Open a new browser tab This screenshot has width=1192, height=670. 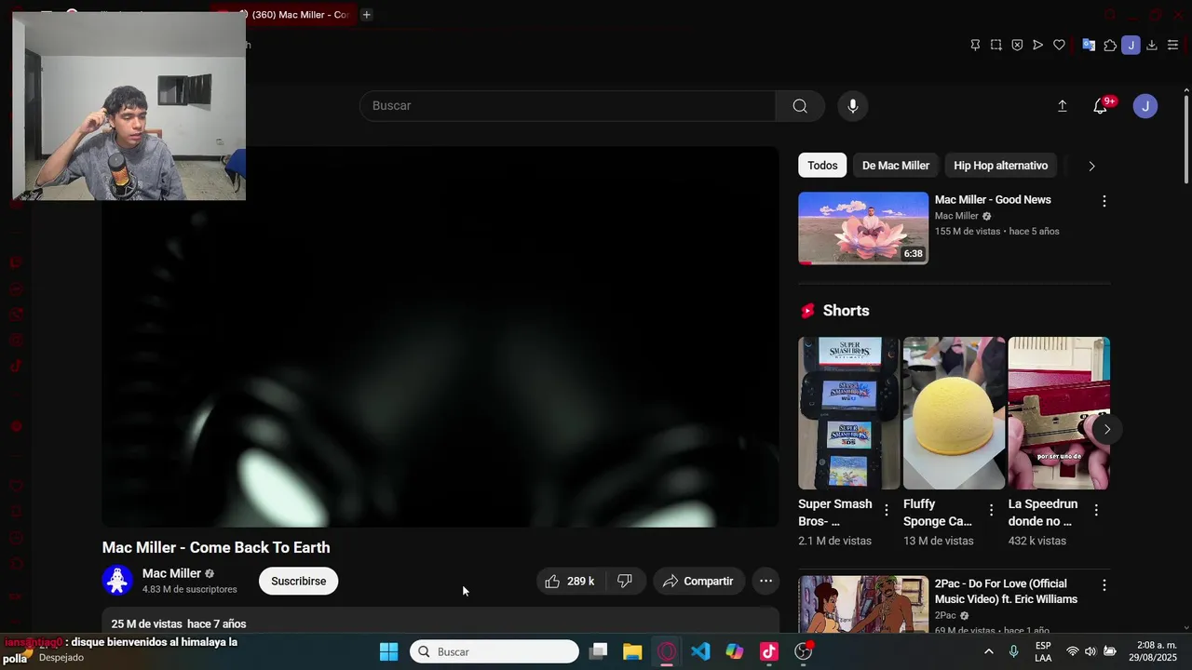(x=366, y=15)
